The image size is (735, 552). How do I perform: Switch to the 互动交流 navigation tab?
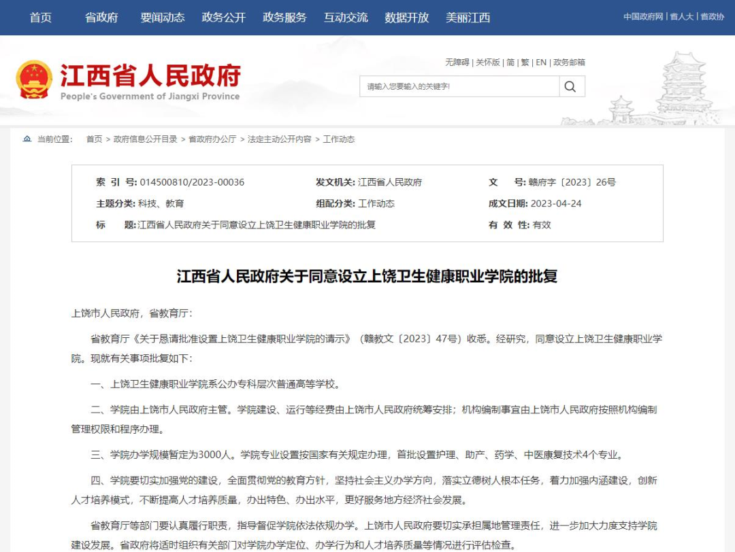click(x=346, y=18)
